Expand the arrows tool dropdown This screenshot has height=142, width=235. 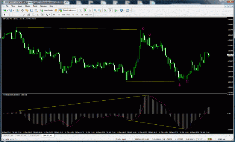click(49, 15)
